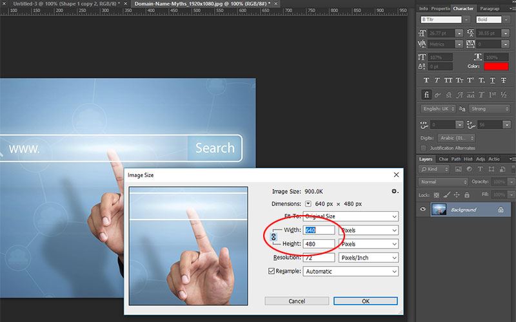Click the red text Color swatch

[x=496, y=66]
